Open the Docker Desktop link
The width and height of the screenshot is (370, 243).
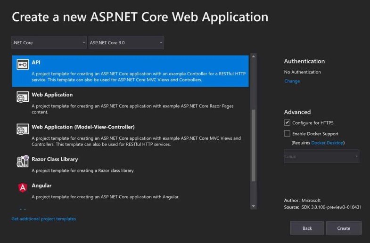click(x=327, y=143)
